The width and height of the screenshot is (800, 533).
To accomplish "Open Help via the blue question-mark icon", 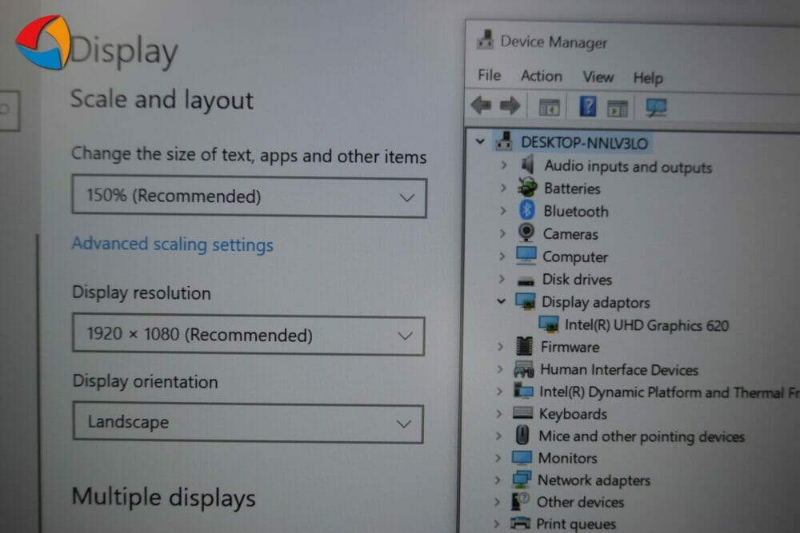I will 588,106.
